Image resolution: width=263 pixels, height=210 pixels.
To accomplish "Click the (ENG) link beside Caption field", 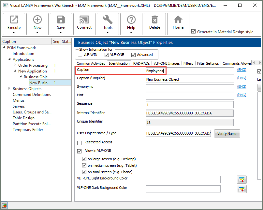I will point(241,70).
